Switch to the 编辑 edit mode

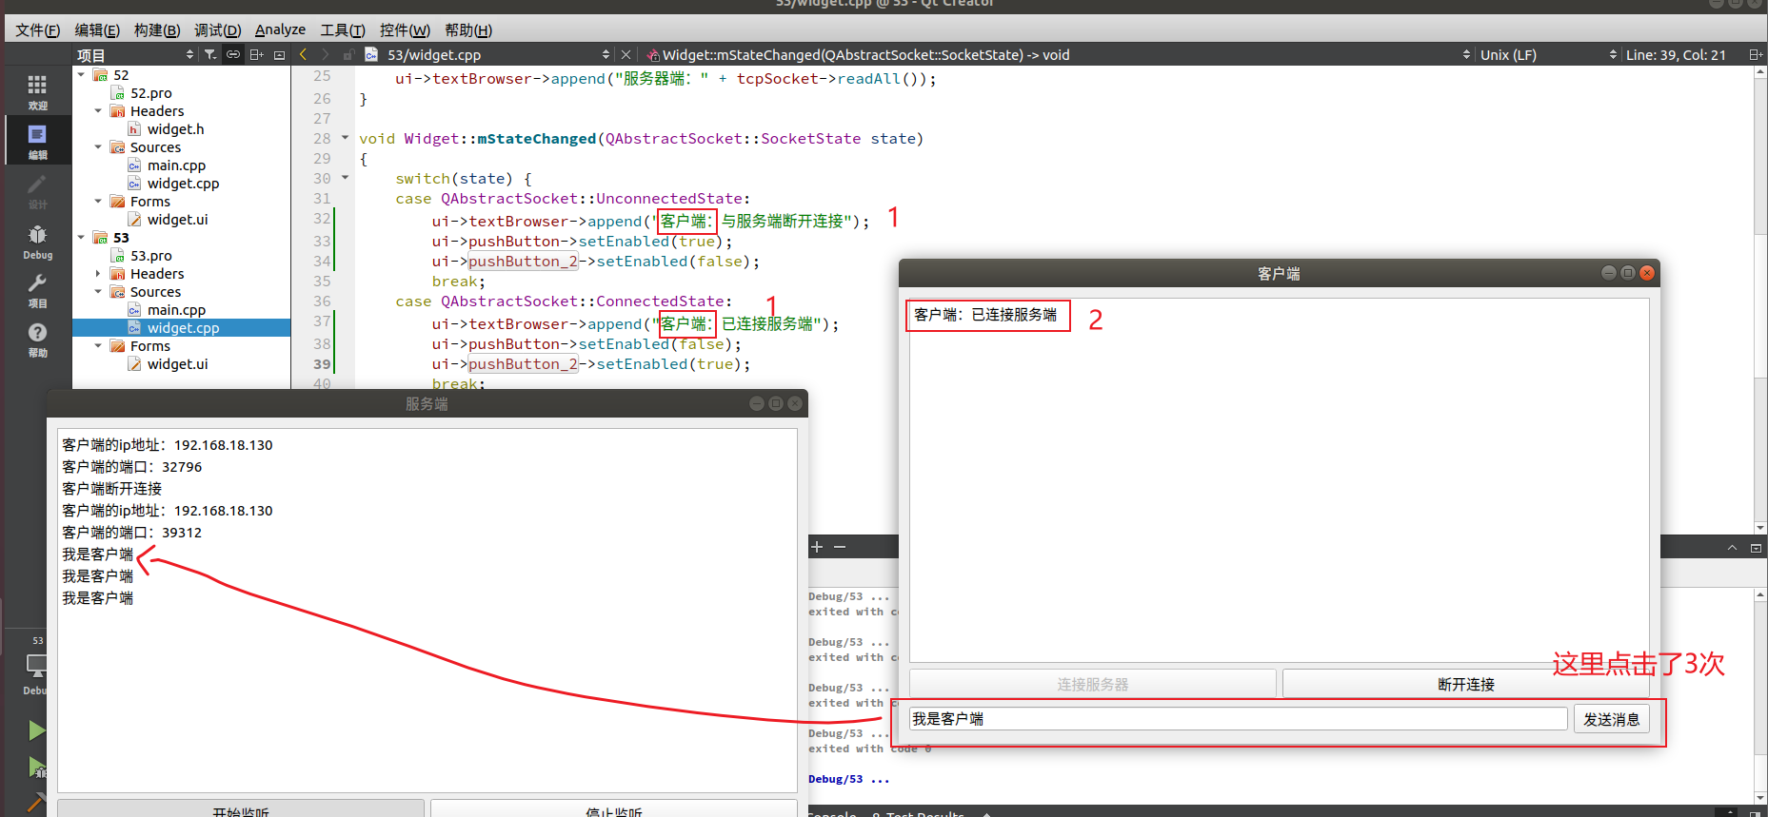37,141
